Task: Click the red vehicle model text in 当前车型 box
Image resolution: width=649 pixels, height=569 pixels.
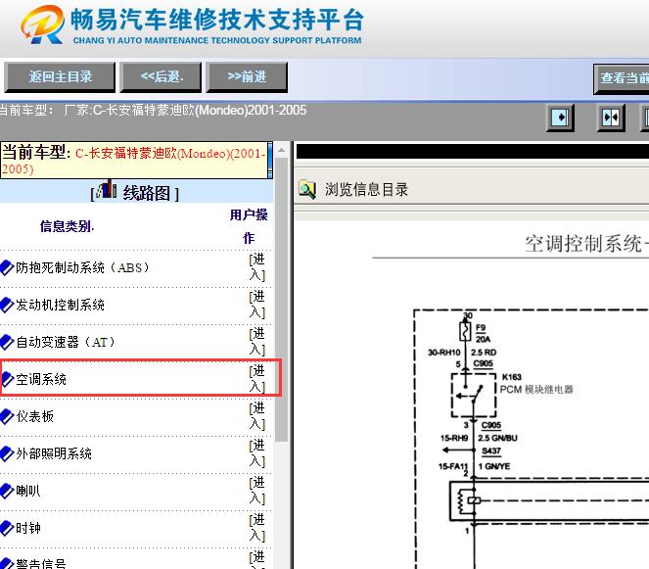Action: click(133, 161)
